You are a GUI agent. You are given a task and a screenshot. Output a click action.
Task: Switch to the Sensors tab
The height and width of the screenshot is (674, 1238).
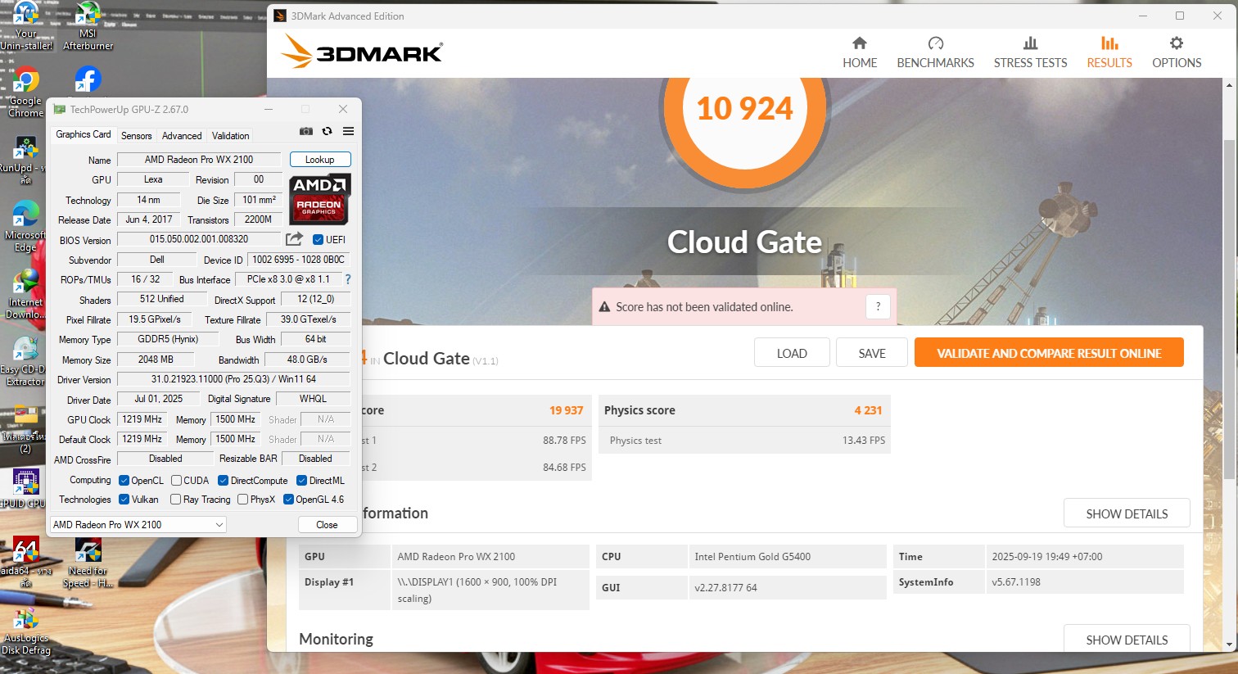[136, 136]
